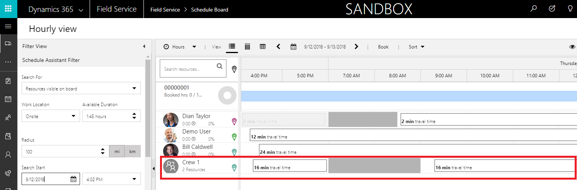Open the calendar date picker in toolbar

point(294,47)
